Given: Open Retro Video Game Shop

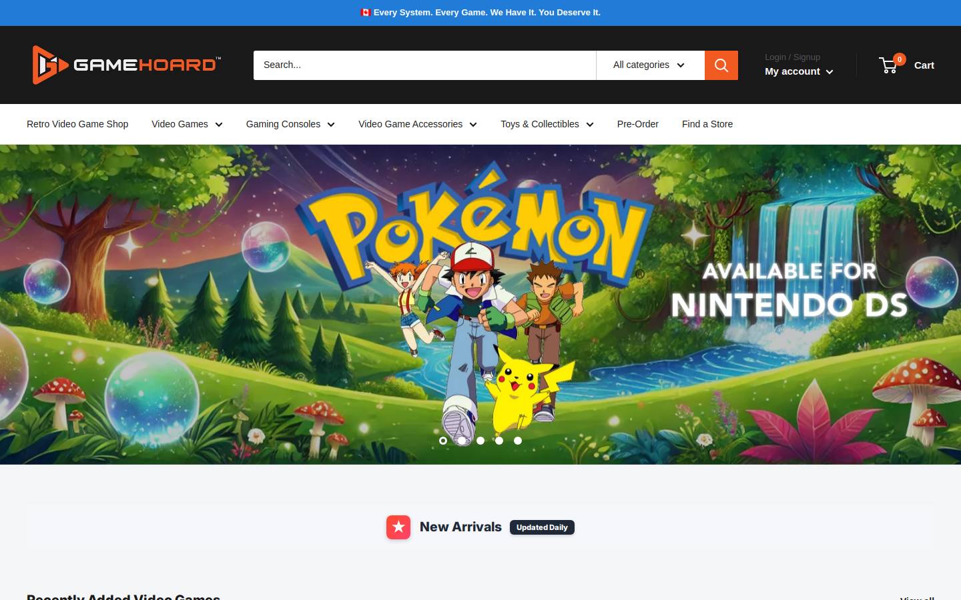Looking at the screenshot, I should [77, 124].
